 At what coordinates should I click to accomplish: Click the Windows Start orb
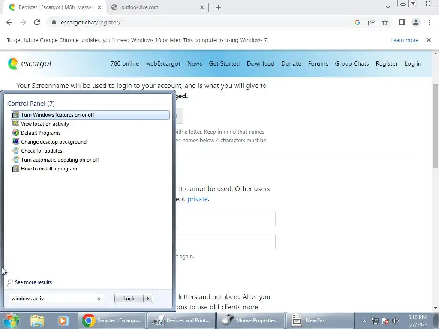[x=12, y=320]
